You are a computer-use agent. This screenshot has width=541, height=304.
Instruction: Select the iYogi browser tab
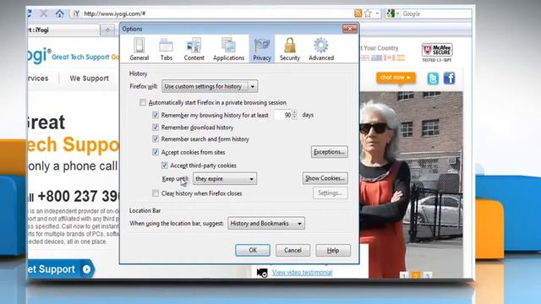[x=64, y=30]
